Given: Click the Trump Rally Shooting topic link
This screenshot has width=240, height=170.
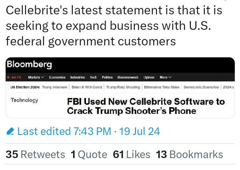Looking at the screenshot, I should 123,87.
